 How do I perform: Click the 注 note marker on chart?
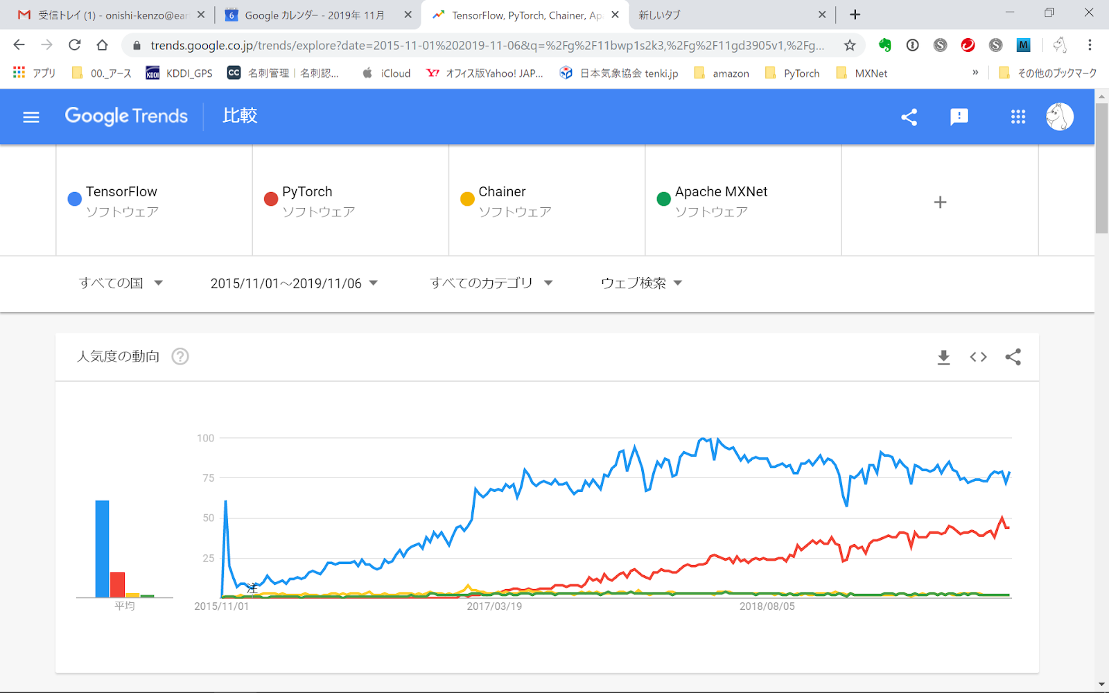pyautogui.click(x=252, y=588)
